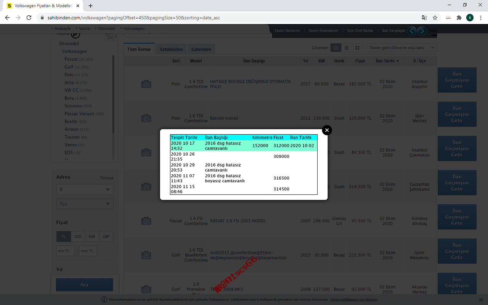This screenshot has height=305, width=488.
Task: Bookmark this page with the star icon
Action: click(435, 18)
